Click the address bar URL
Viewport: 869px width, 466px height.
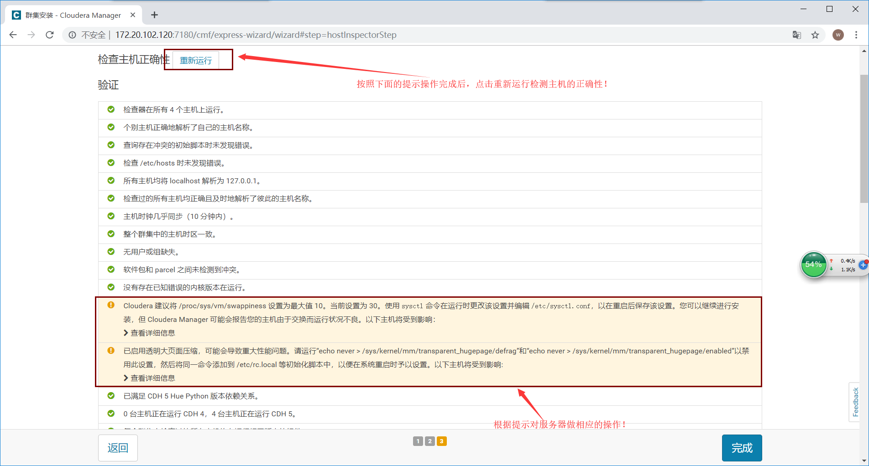[256, 35]
